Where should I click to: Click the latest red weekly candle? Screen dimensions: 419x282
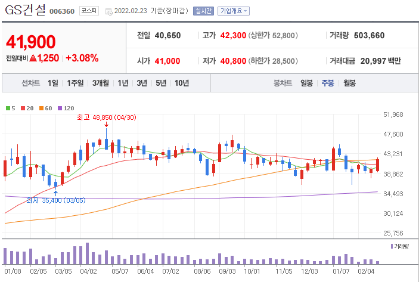(x=378, y=165)
